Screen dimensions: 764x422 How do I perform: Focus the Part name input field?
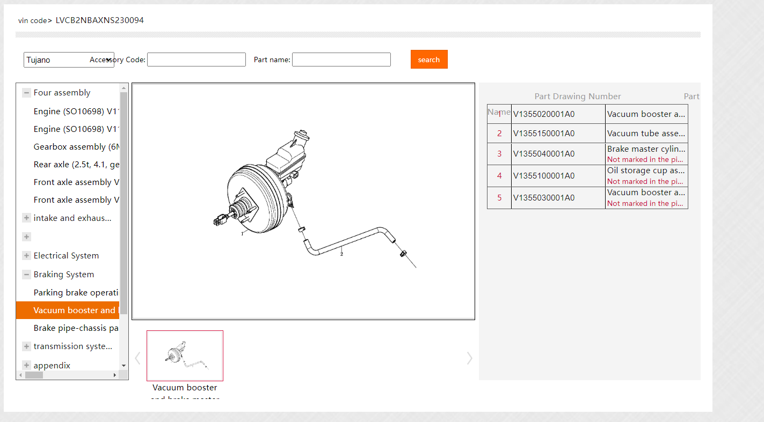tap(341, 60)
